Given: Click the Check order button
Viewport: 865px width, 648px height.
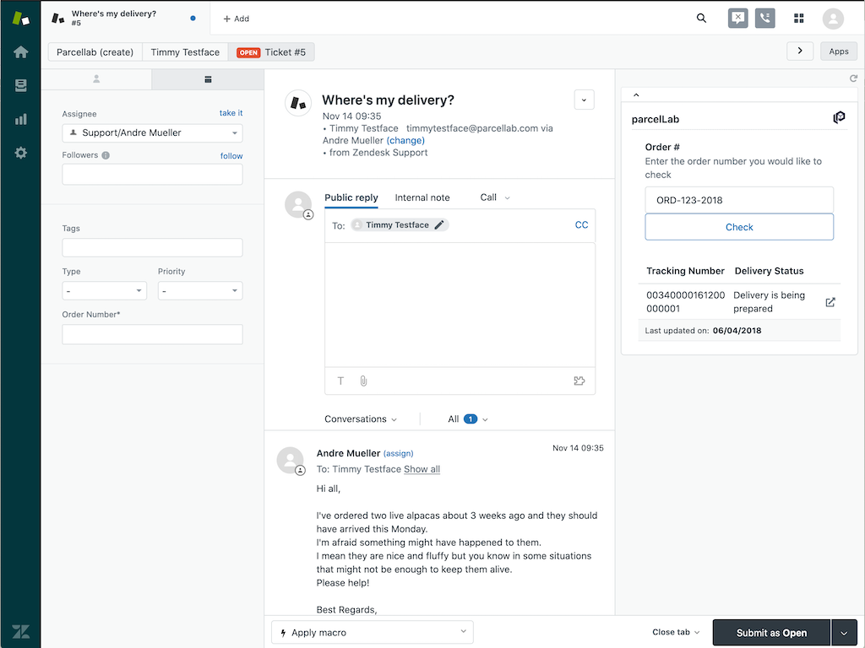Looking at the screenshot, I should tap(738, 227).
